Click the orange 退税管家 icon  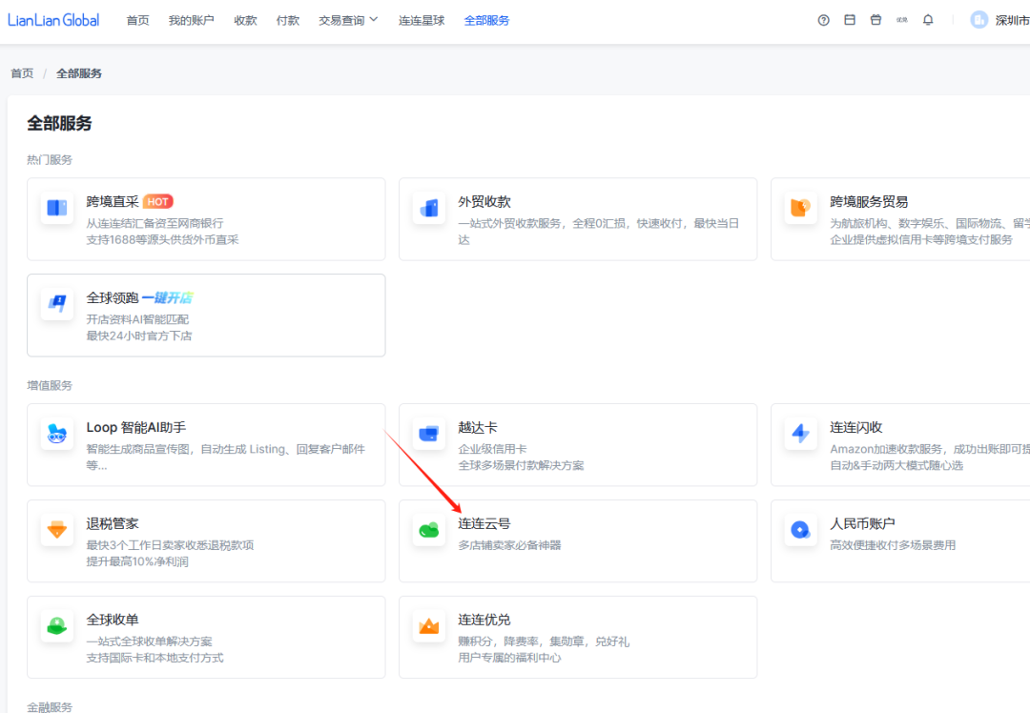click(57, 530)
